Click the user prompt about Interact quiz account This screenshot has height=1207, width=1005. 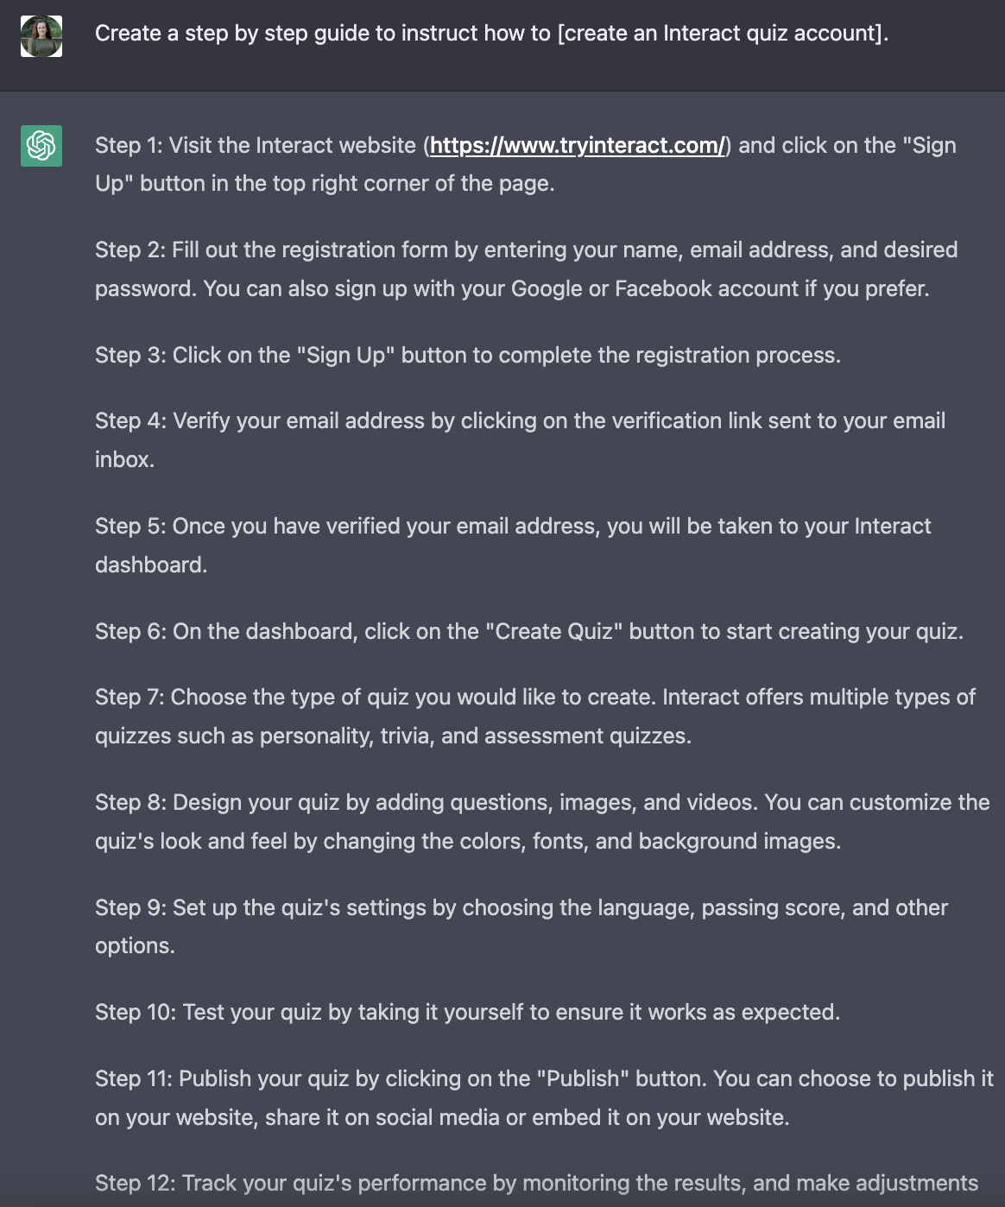point(491,34)
